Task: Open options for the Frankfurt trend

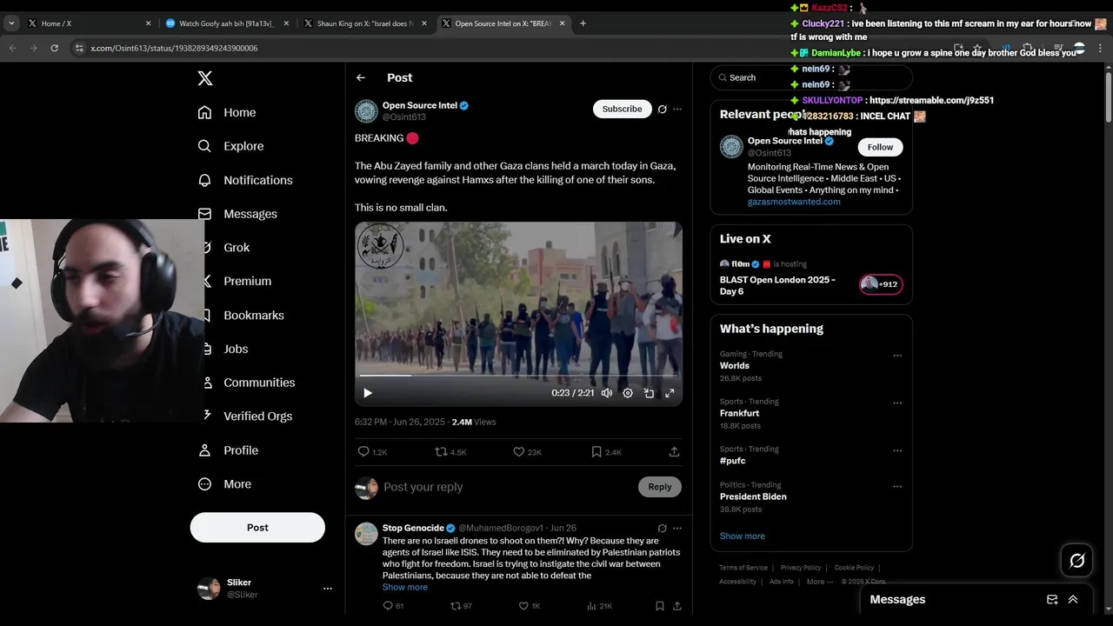Action: (x=897, y=403)
